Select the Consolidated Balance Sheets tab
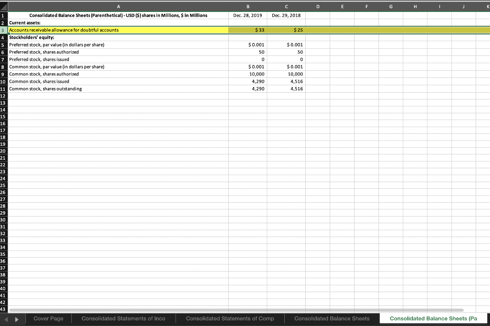The height and width of the screenshot is (326, 490). click(332, 318)
